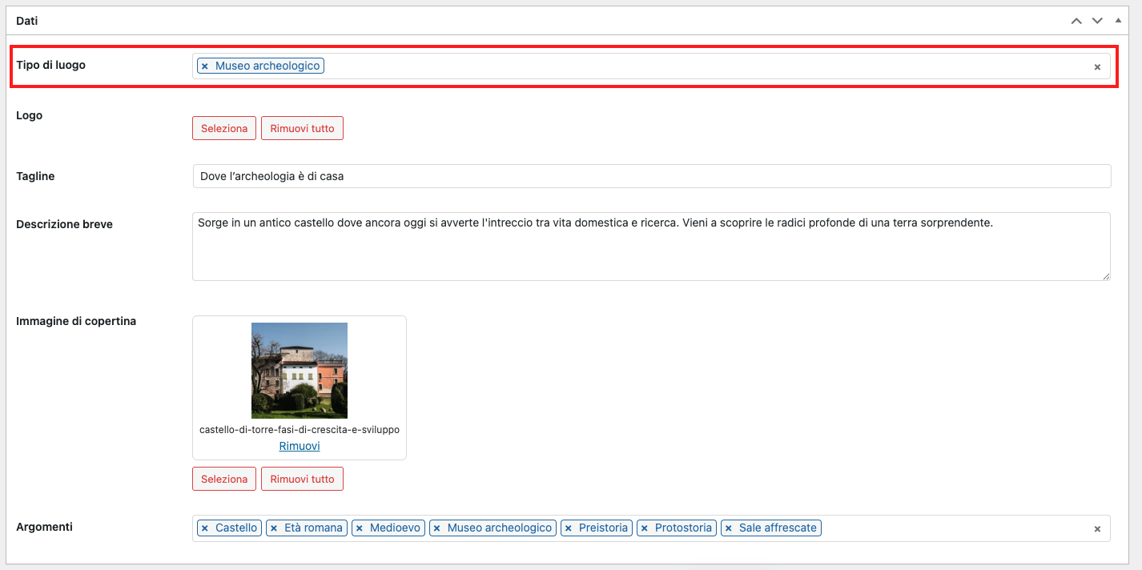Clear all tags in Argomenti field

[1097, 529]
